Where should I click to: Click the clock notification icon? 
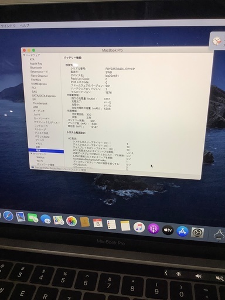click(x=216, y=41)
